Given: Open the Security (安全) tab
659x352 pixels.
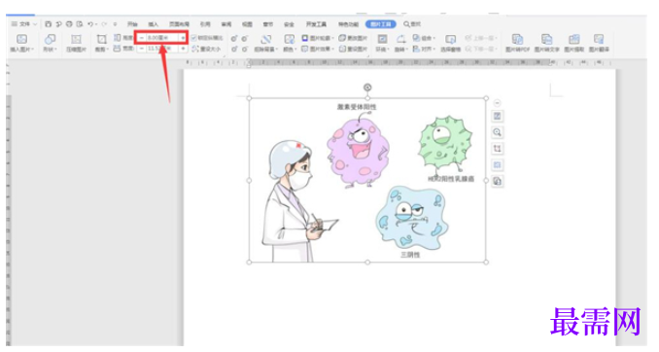Looking at the screenshot, I should coord(289,24).
